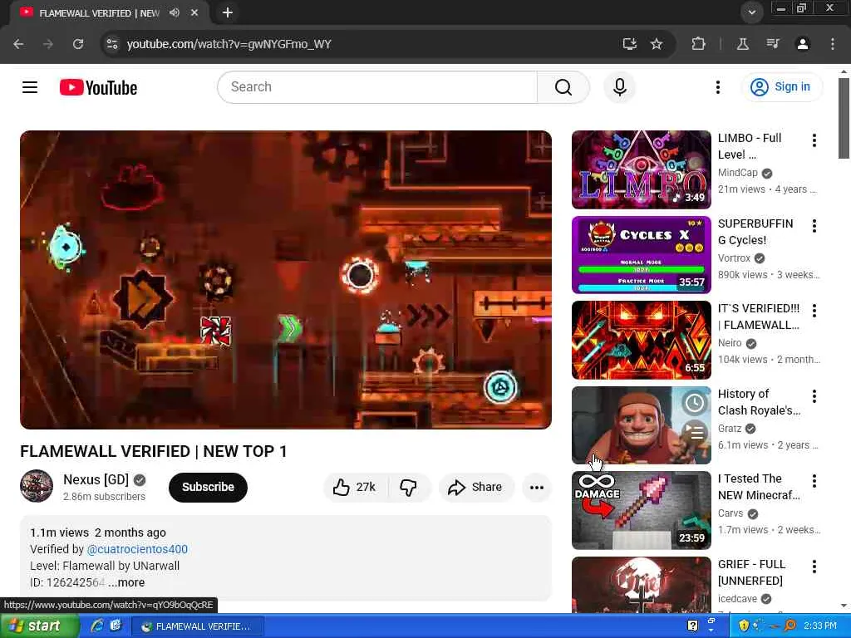This screenshot has width=851, height=638.
Task: Close the FLAMEWALL VERIFIED tab
Action: (194, 12)
